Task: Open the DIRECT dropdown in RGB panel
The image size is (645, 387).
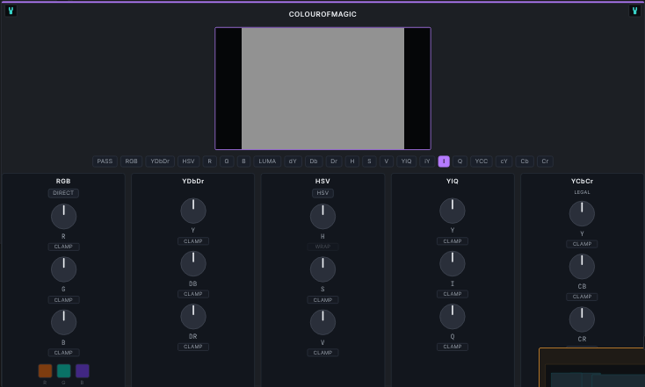Action: 63,193
